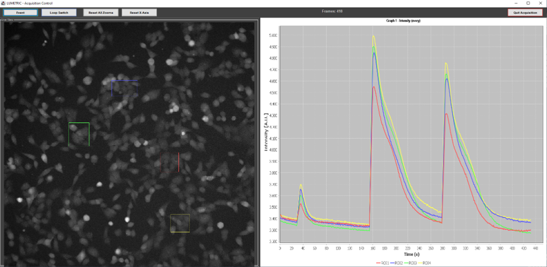Click the 'Live View' panel label
Image resolution: width=547 pixels, height=267 pixels.
tap(6, 20)
